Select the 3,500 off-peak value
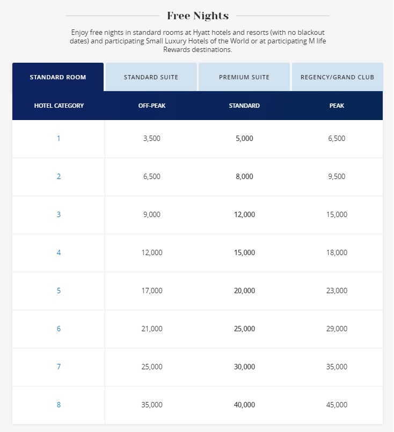This screenshot has height=432, width=394. point(152,138)
